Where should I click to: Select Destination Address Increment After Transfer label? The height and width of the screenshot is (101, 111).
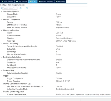point(24,60)
